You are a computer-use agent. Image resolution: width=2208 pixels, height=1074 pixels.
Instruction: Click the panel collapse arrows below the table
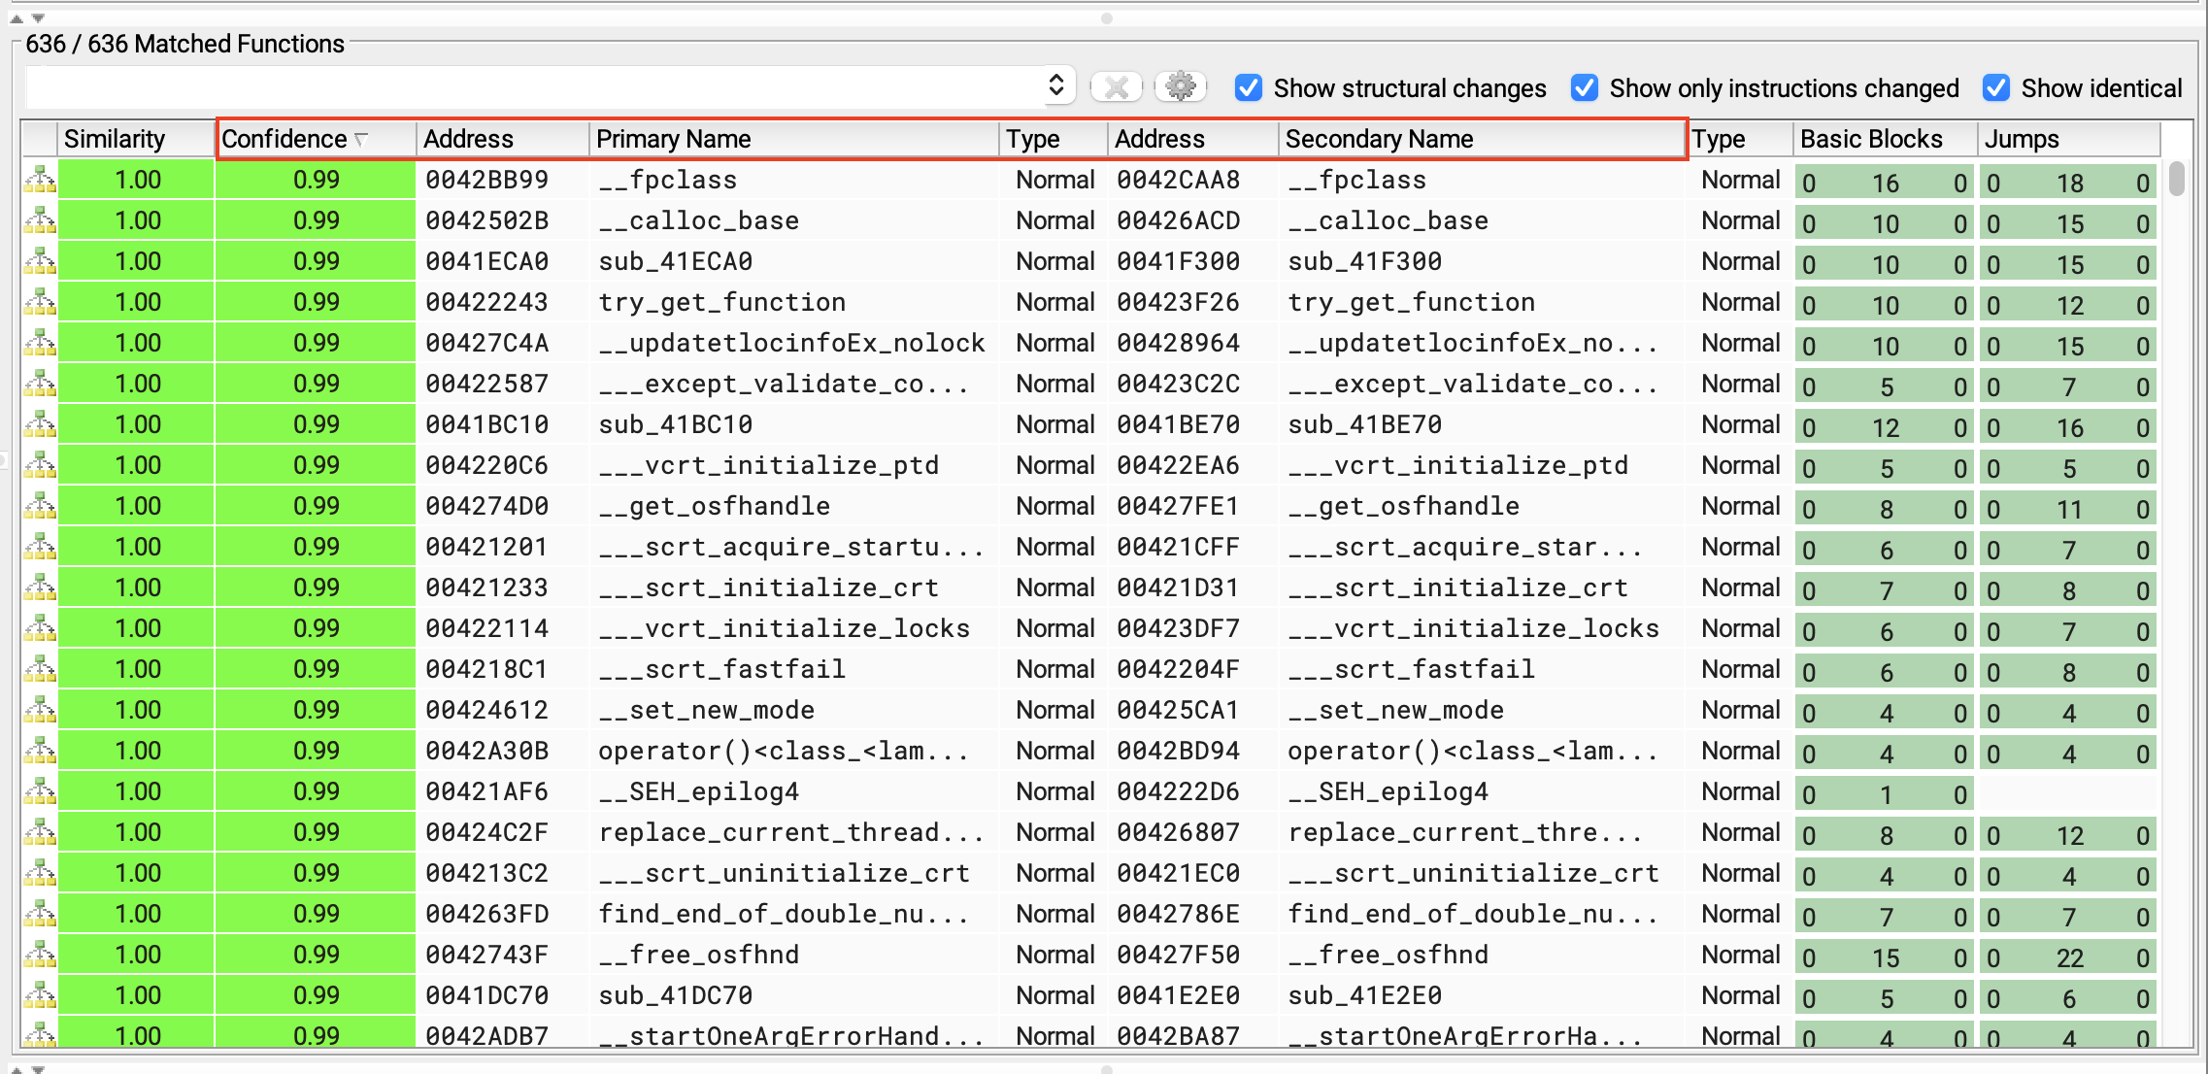(27, 1068)
